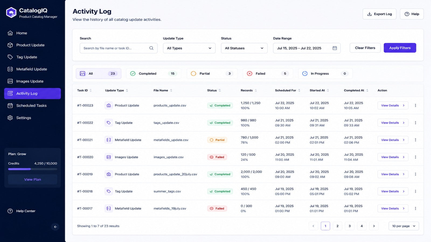Image resolution: width=431 pixels, height=242 pixels.
Task: Change the 10 per page selector
Action: point(404,226)
